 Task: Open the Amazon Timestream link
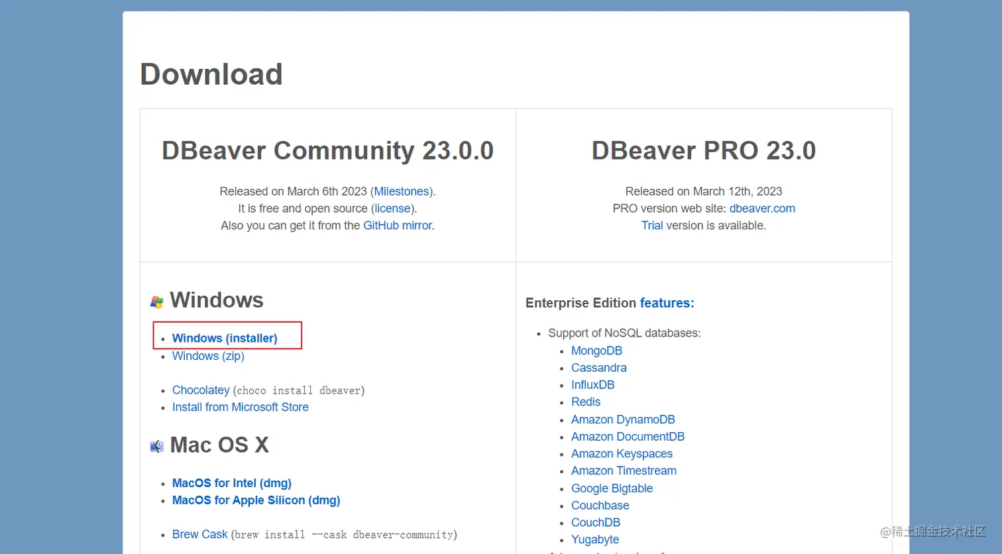pyautogui.click(x=624, y=471)
